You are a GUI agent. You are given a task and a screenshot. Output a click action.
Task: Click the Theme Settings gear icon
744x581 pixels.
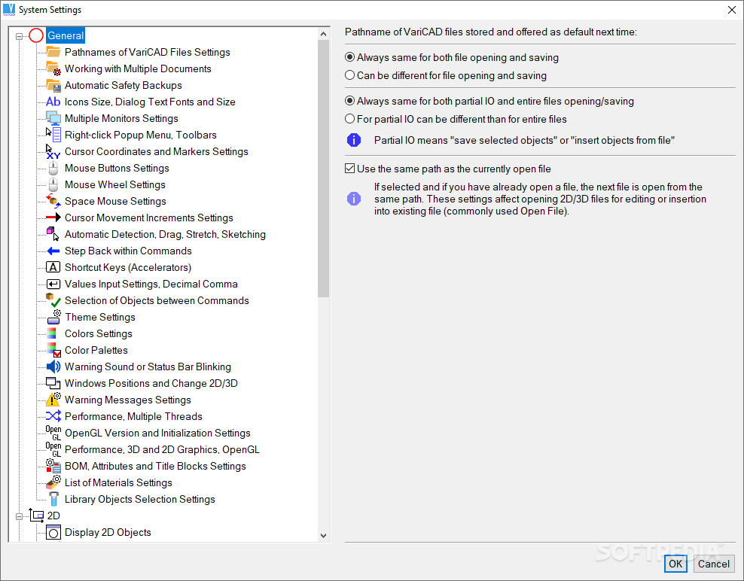click(53, 317)
